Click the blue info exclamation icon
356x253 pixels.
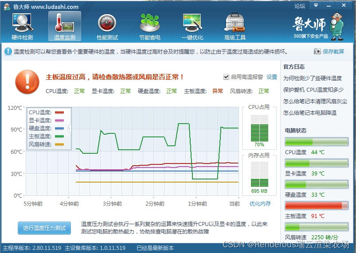pyautogui.click(x=8, y=51)
